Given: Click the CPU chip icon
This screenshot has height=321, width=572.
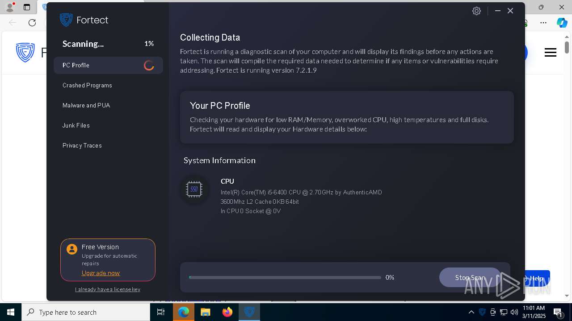Looking at the screenshot, I should [x=194, y=189].
